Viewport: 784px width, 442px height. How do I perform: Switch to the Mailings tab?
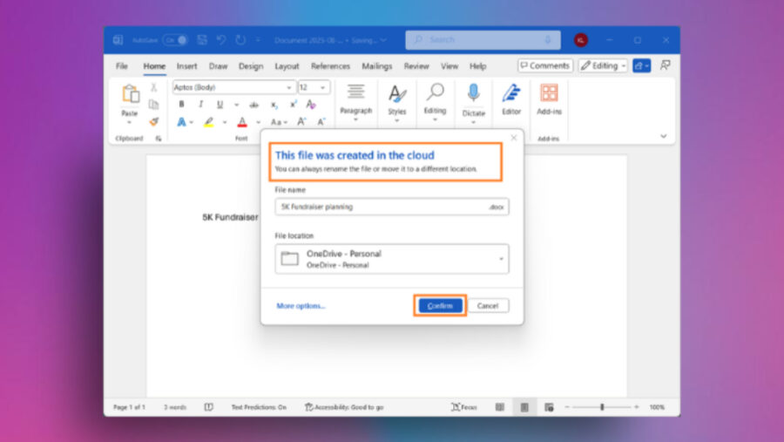pyautogui.click(x=376, y=66)
